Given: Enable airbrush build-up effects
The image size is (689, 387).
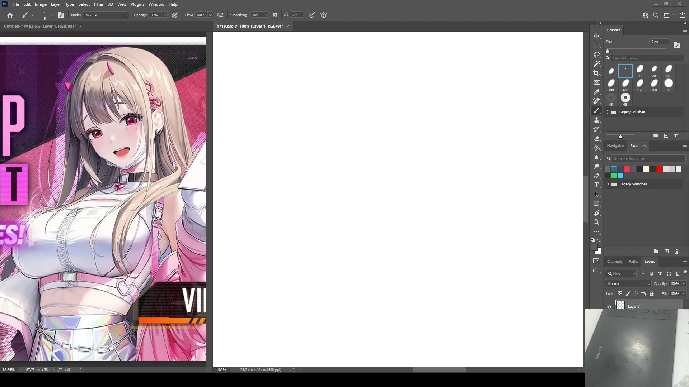Looking at the screenshot, I should click(x=220, y=15).
